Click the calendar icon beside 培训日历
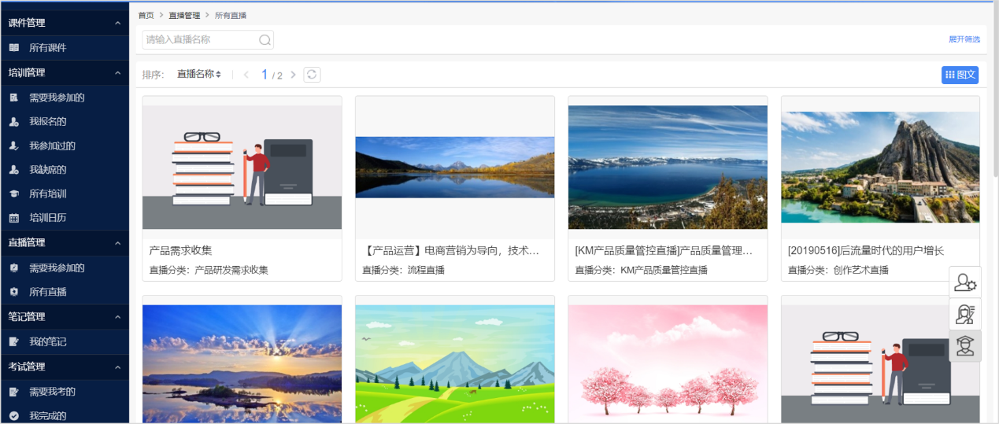Image resolution: width=999 pixels, height=424 pixels. [x=14, y=218]
